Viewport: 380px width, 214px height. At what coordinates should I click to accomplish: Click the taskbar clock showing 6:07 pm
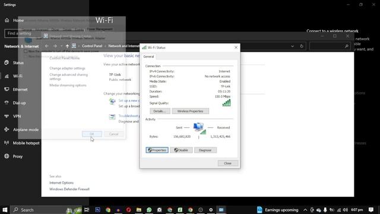click(x=357, y=210)
